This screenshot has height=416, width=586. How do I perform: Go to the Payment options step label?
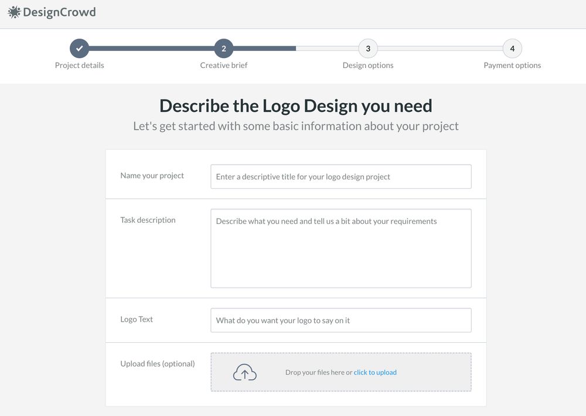click(x=512, y=66)
